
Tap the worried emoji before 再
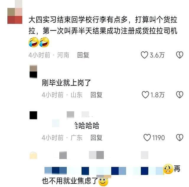pyautogui.click(x=168, y=169)
